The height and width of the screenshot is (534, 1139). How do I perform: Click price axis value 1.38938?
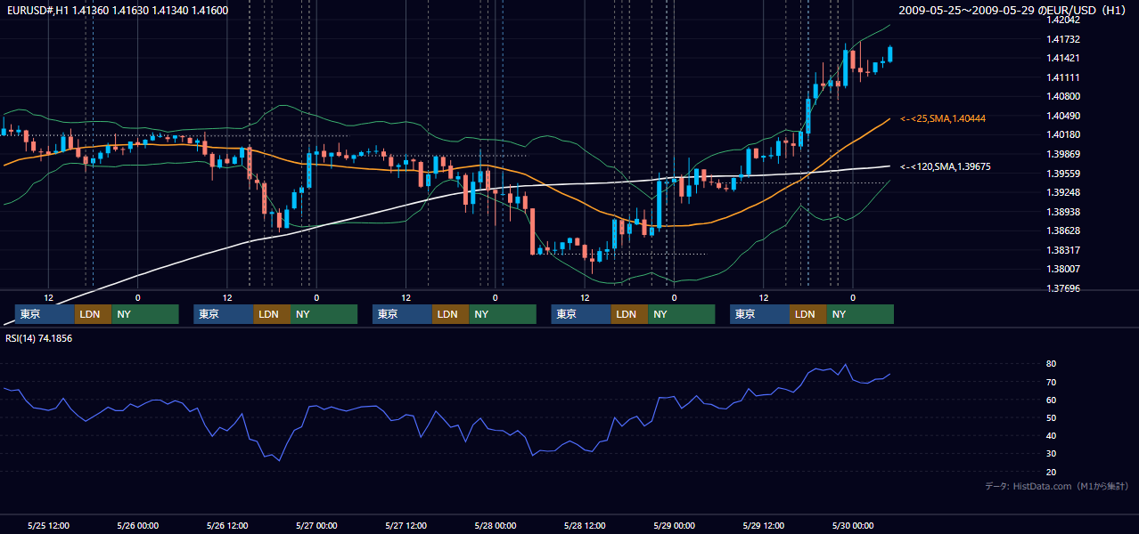pyautogui.click(x=1063, y=212)
